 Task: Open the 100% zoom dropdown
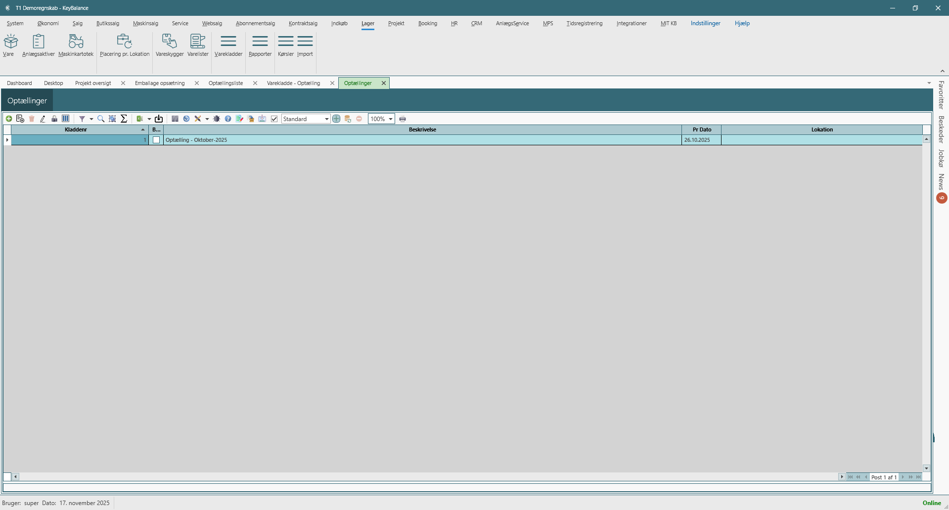pyautogui.click(x=390, y=119)
